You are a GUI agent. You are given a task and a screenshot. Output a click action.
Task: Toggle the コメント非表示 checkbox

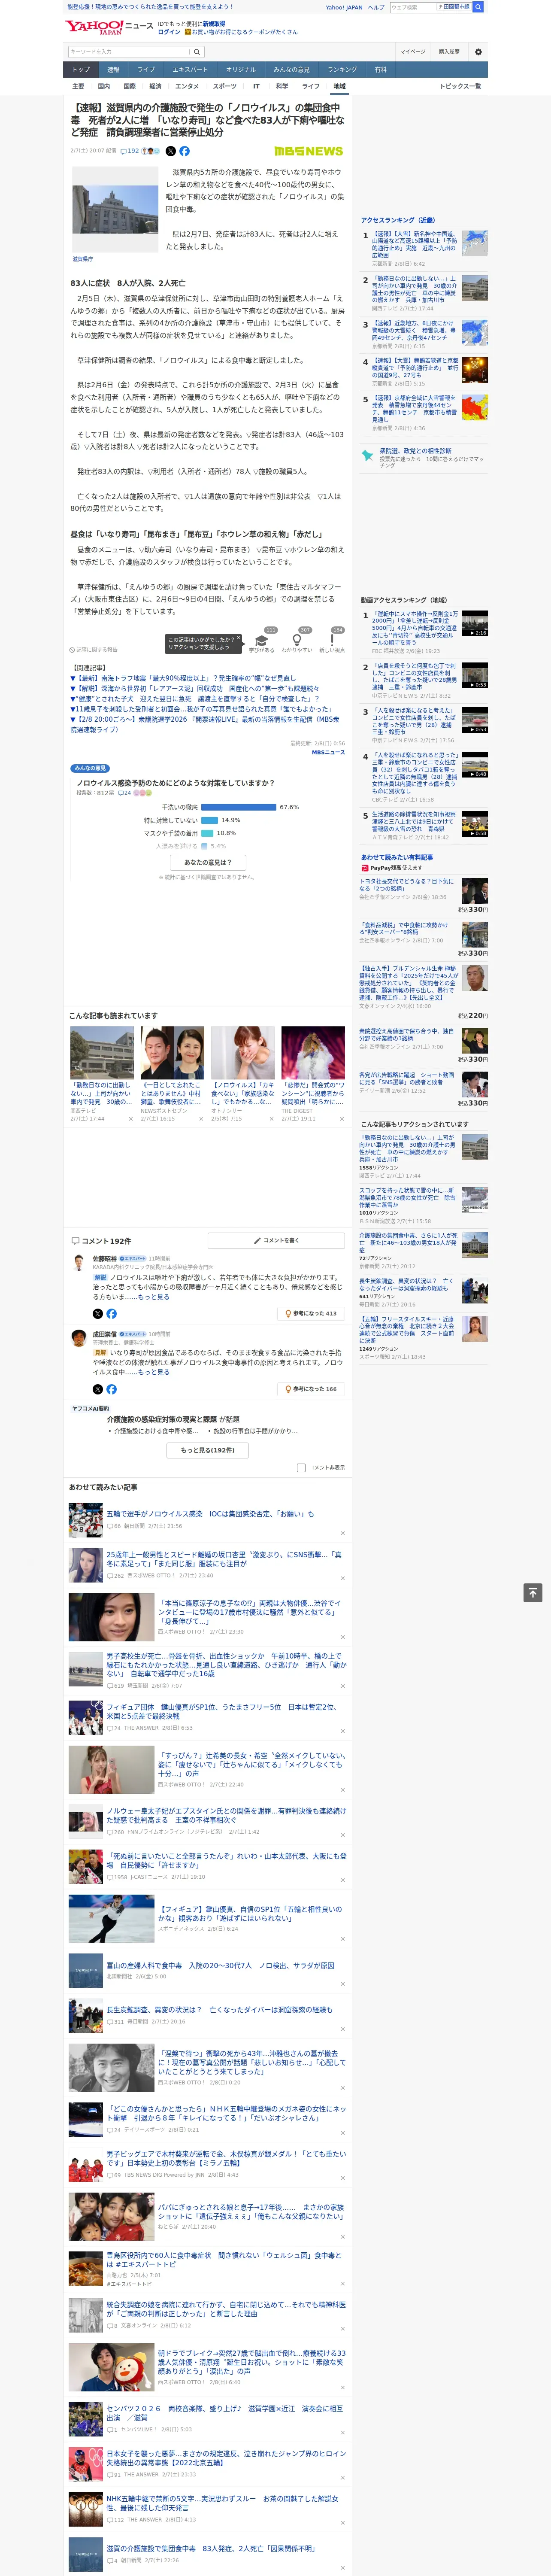coord(301,1468)
